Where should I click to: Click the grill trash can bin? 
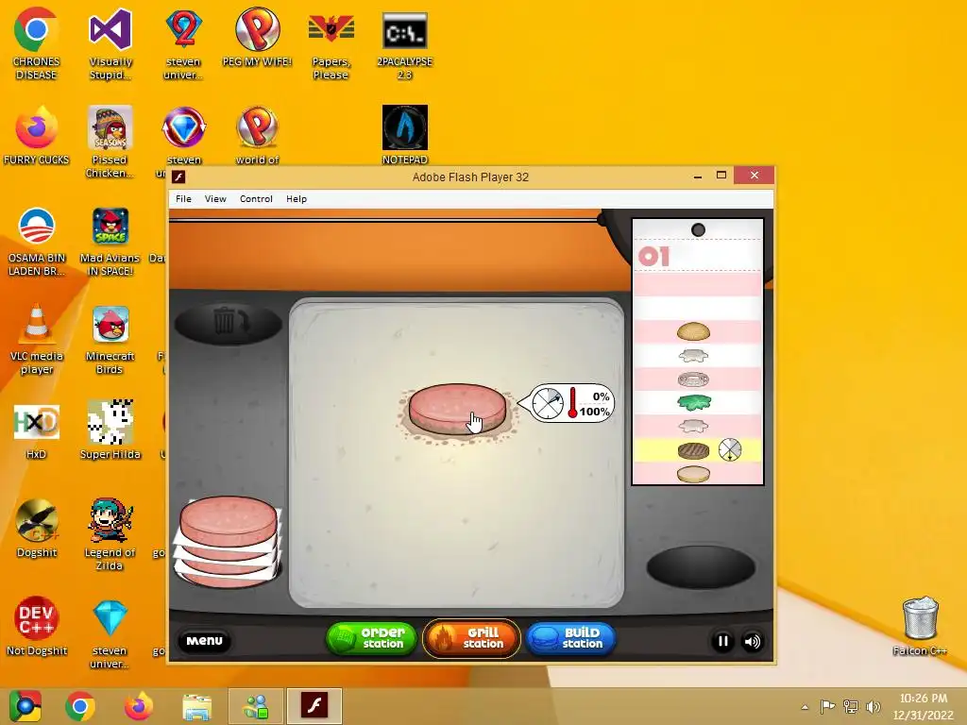(x=229, y=323)
